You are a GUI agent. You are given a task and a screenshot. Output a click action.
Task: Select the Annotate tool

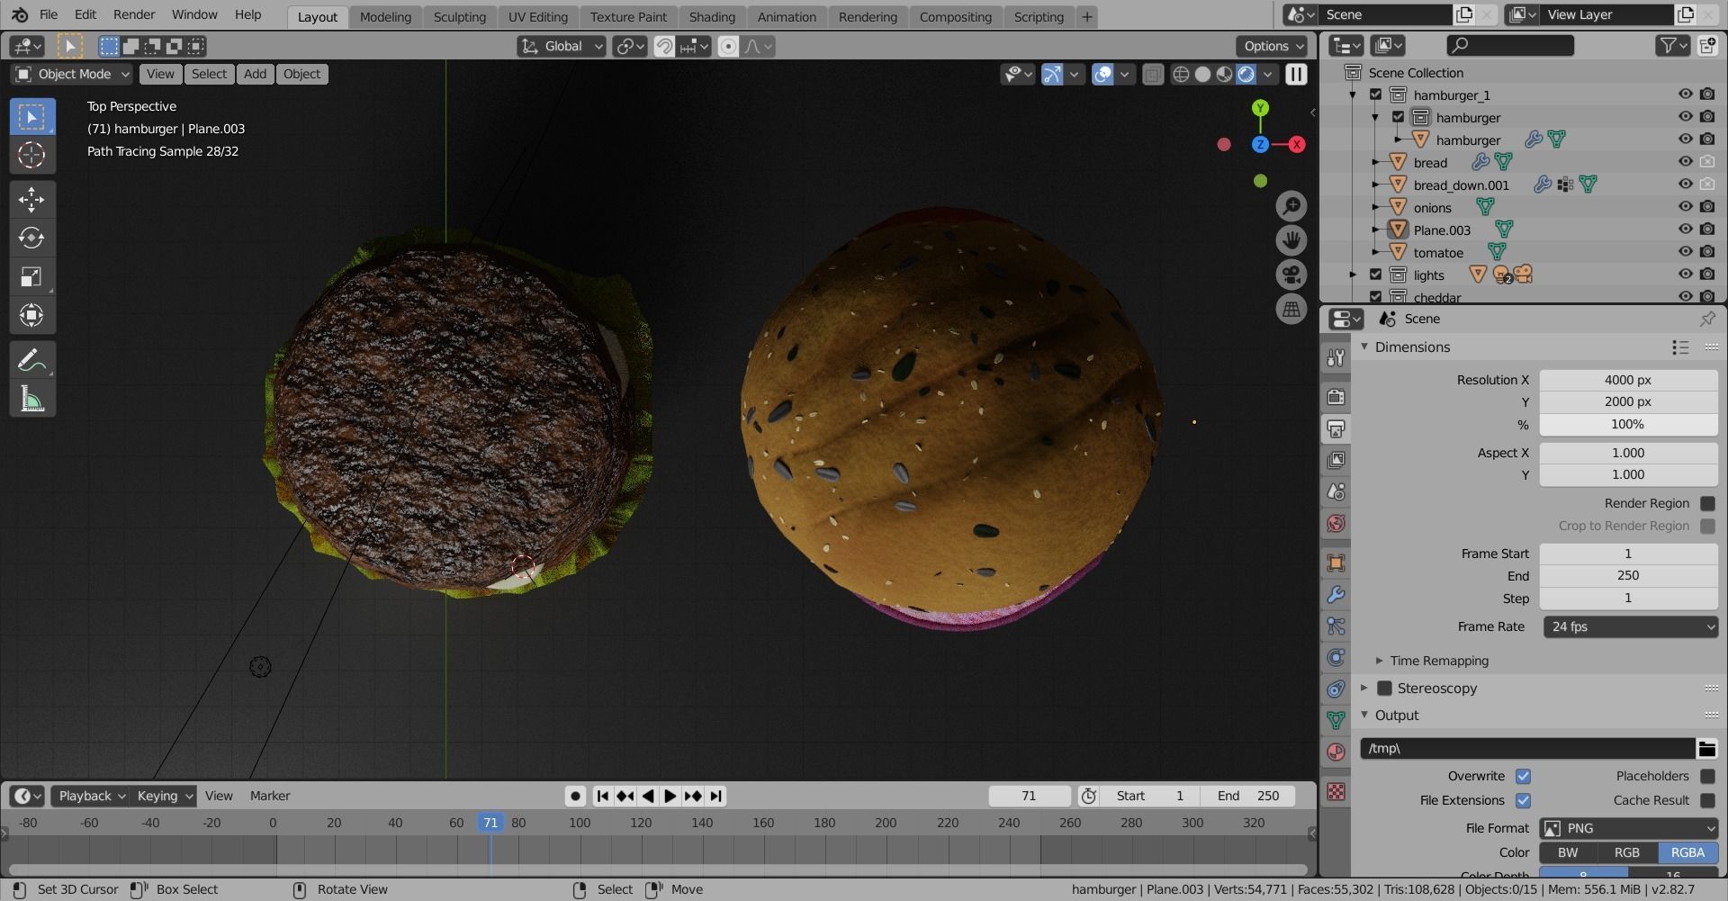coord(31,361)
